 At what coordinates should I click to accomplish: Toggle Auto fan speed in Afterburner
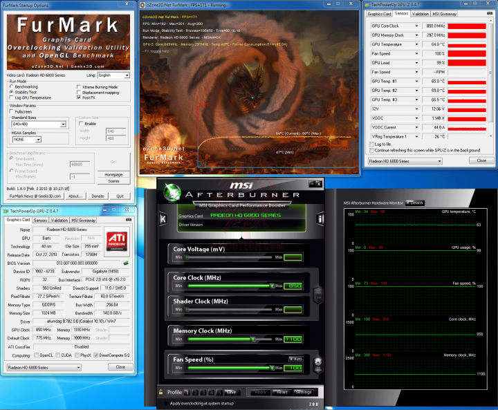tap(296, 359)
